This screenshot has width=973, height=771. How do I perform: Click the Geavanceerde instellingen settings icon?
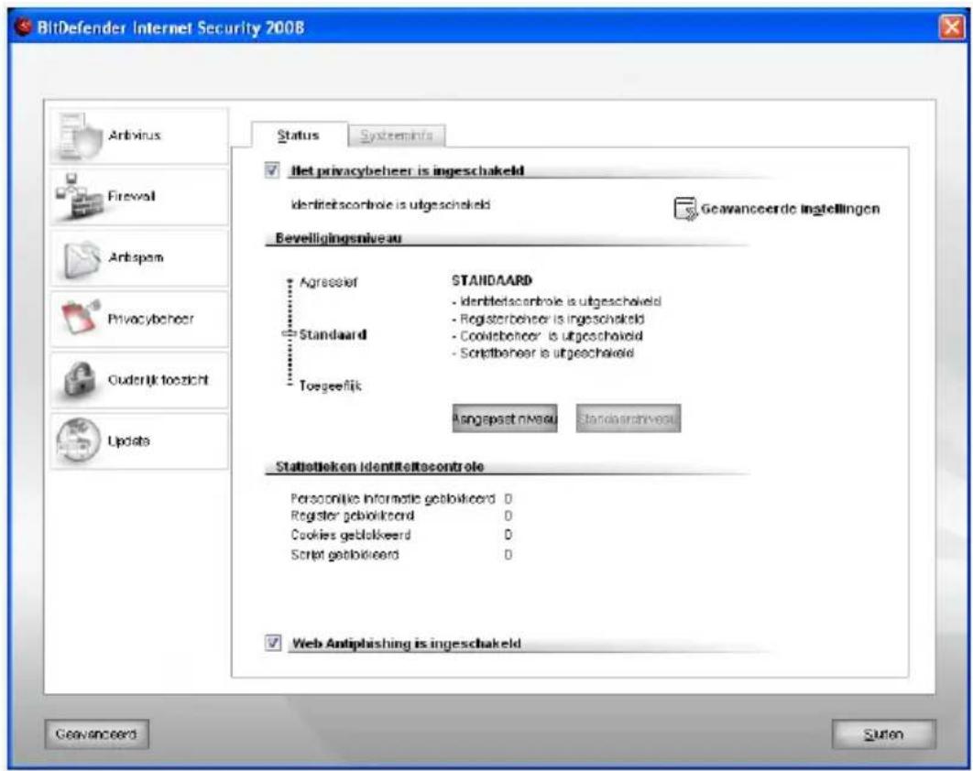click(x=685, y=209)
